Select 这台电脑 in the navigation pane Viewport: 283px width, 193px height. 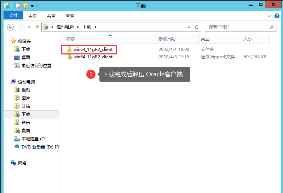pos(26,82)
